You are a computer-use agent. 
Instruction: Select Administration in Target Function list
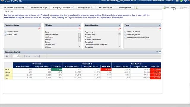pyautogui.click(x=90, y=34)
